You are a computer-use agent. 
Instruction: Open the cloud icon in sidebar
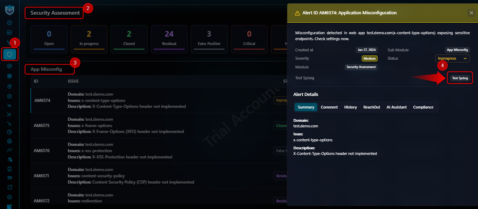[9, 159]
